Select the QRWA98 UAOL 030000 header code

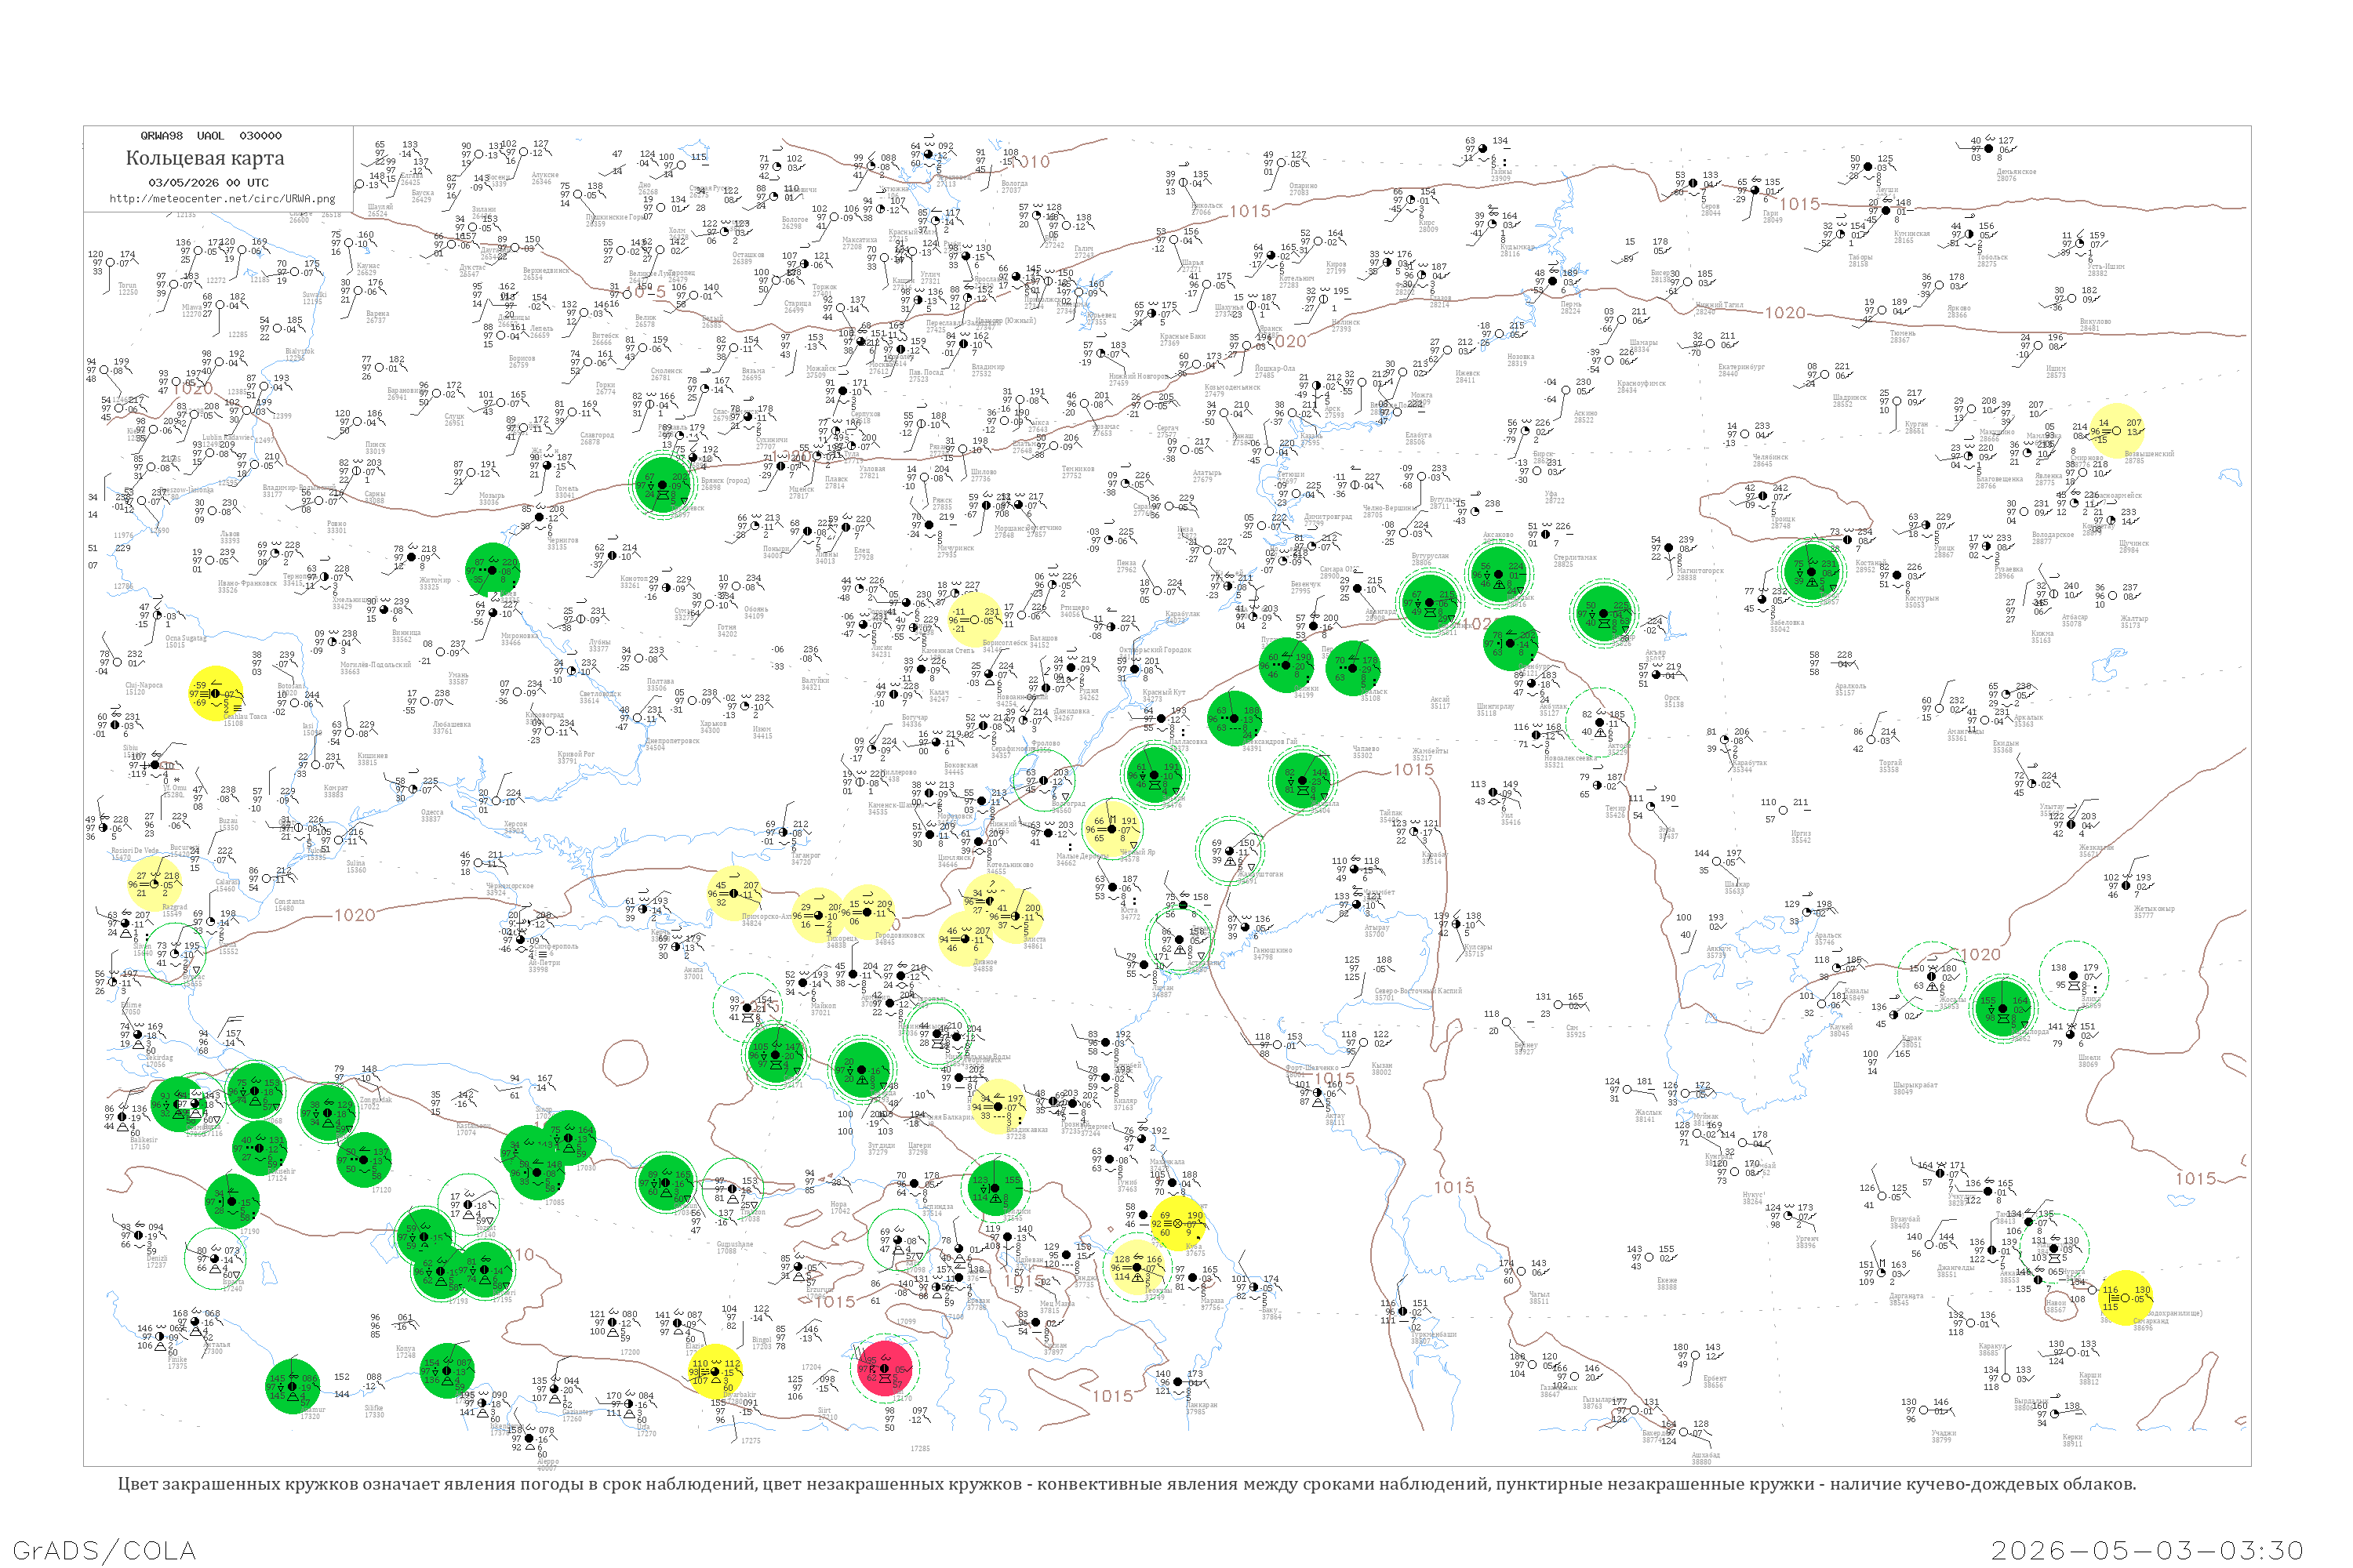(211, 135)
